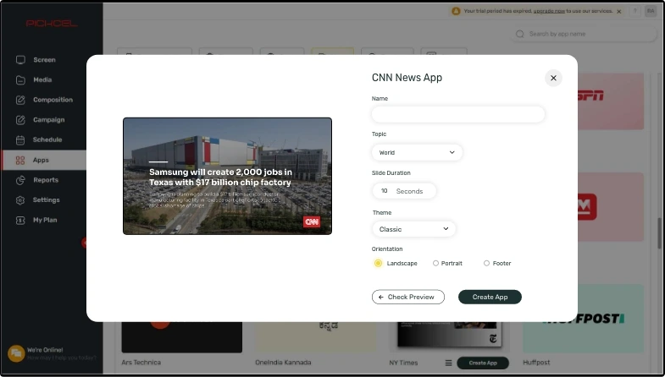
Task: Close the CNN News App dialog
Action: click(x=553, y=78)
